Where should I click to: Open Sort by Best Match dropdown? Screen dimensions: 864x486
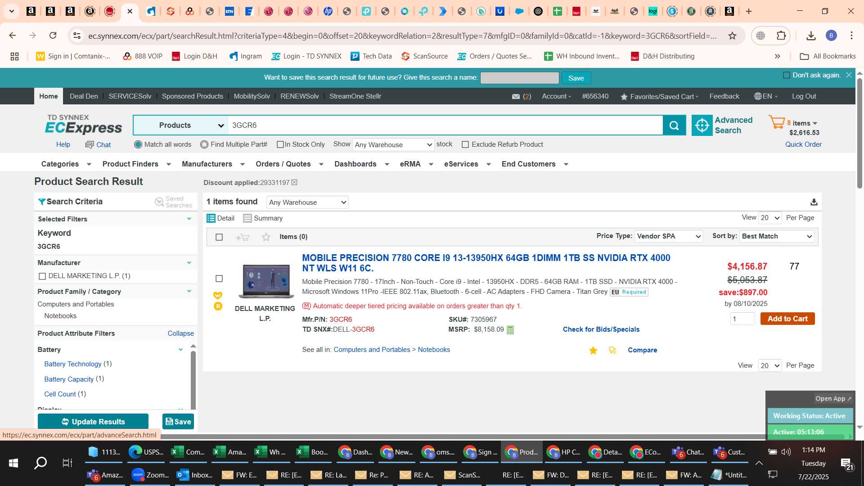[x=777, y=236]
